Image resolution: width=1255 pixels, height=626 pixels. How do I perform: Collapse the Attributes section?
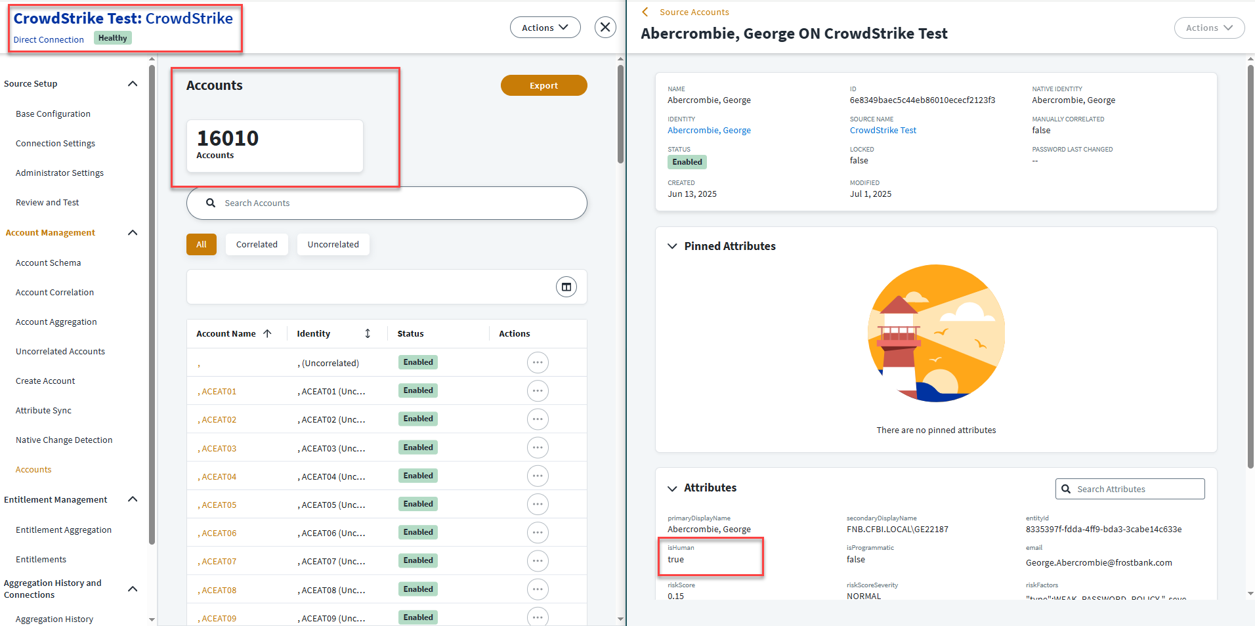pyautogui.click(x=672, y=488)
